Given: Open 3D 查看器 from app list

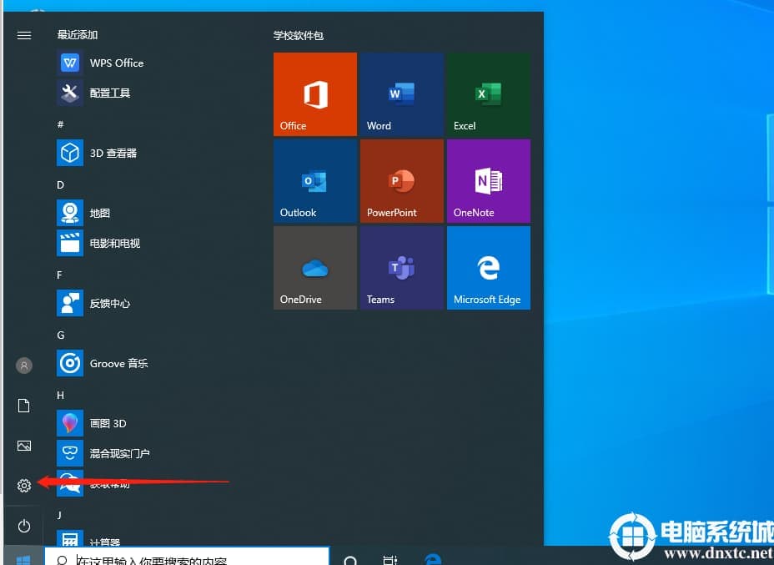Looking at the screenshot, I should click(113, 153).
